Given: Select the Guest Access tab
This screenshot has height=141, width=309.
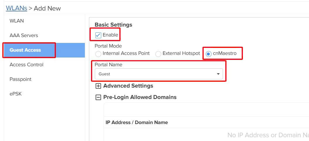Looking at the screenshot, I should (25, 50).
